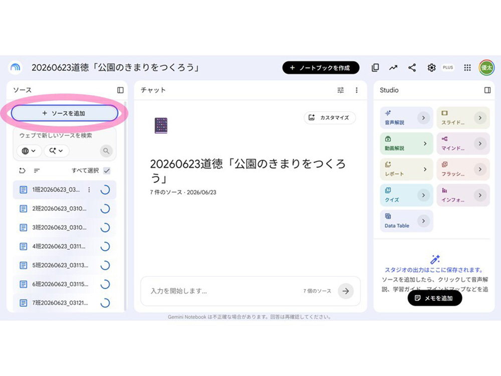Expand Video Overview (動画解説) options arrow
The height and width of the screenshot is (376, 501).
[x=425, y=144]
